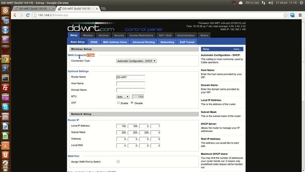The height and width of the screenshot is (172, 305).
Task: Click the MTU value field showing 1500
Action: 138,97
